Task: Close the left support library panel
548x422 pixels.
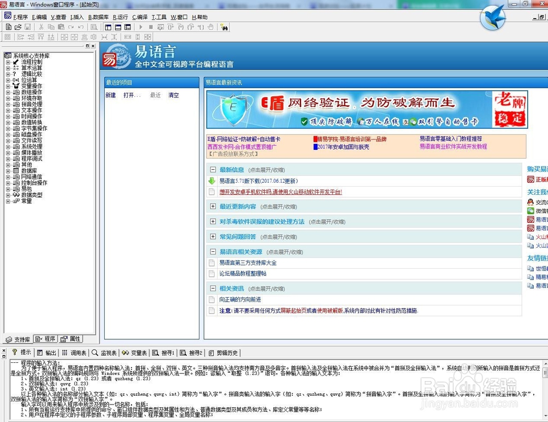Action: [93, 46]
